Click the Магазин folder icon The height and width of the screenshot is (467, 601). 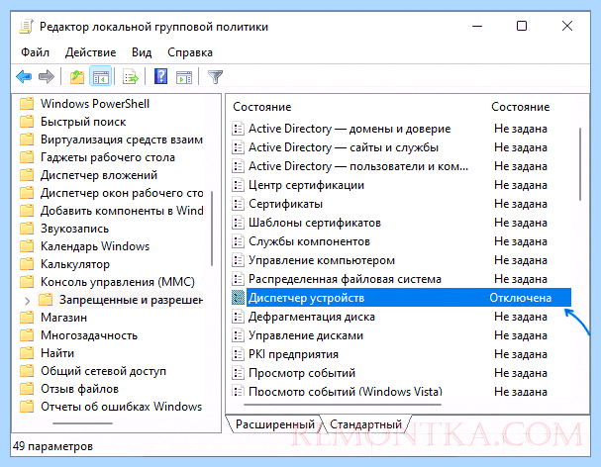click(27, 318)
